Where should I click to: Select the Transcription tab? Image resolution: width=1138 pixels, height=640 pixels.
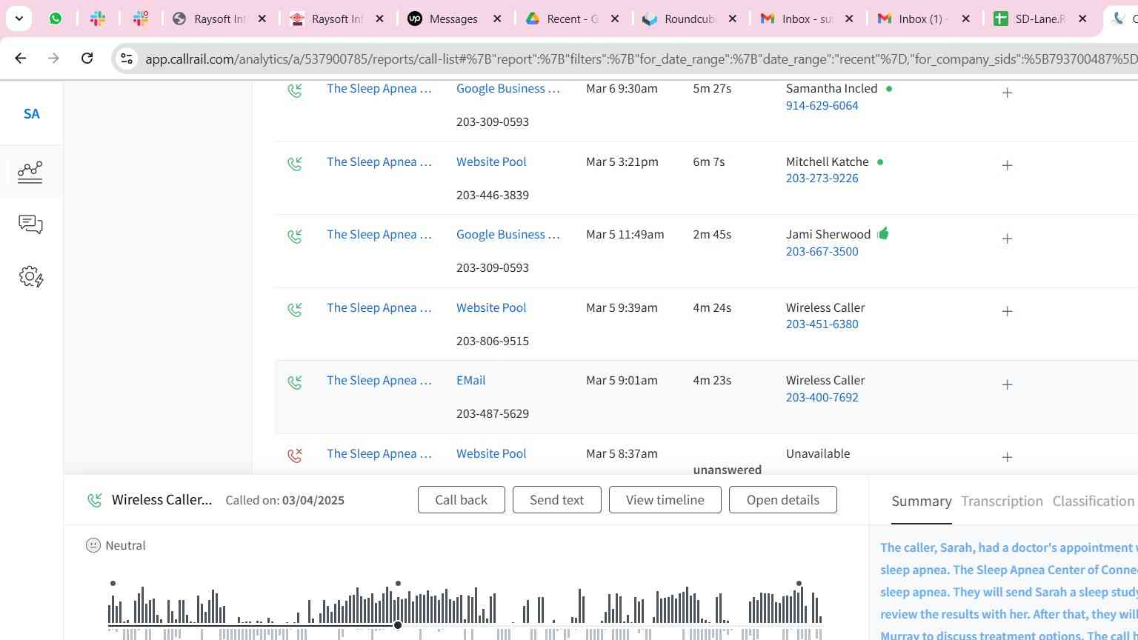click(x=1002, y=501)
